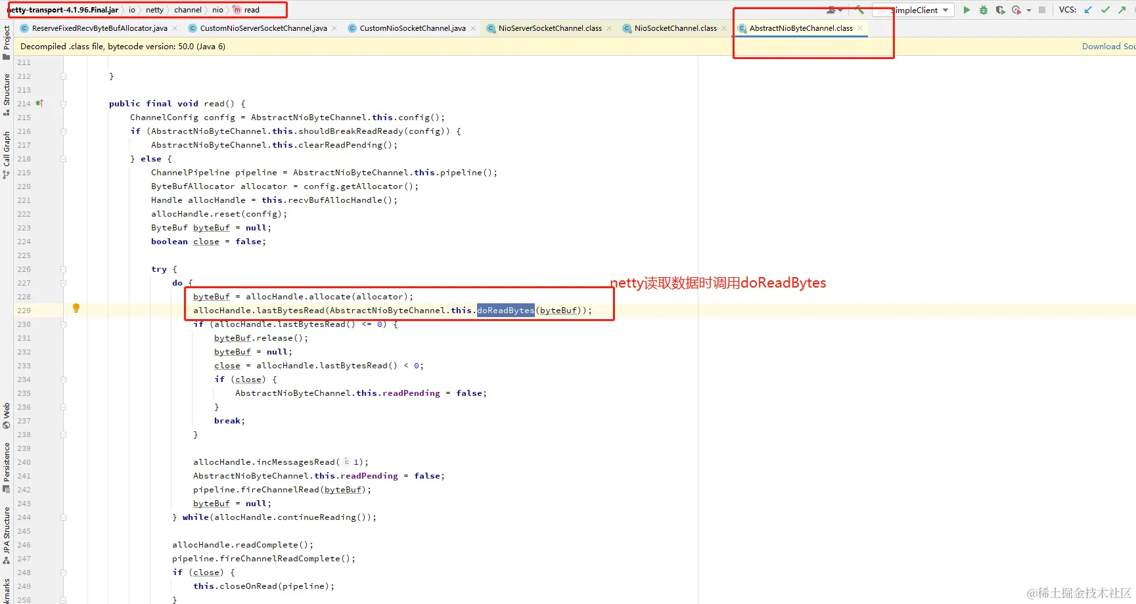This screenshot has width=1136, height=604.
Task: Switch to ReserveFixedRecvByteBufAllocator.java tab
Action: 99,28
